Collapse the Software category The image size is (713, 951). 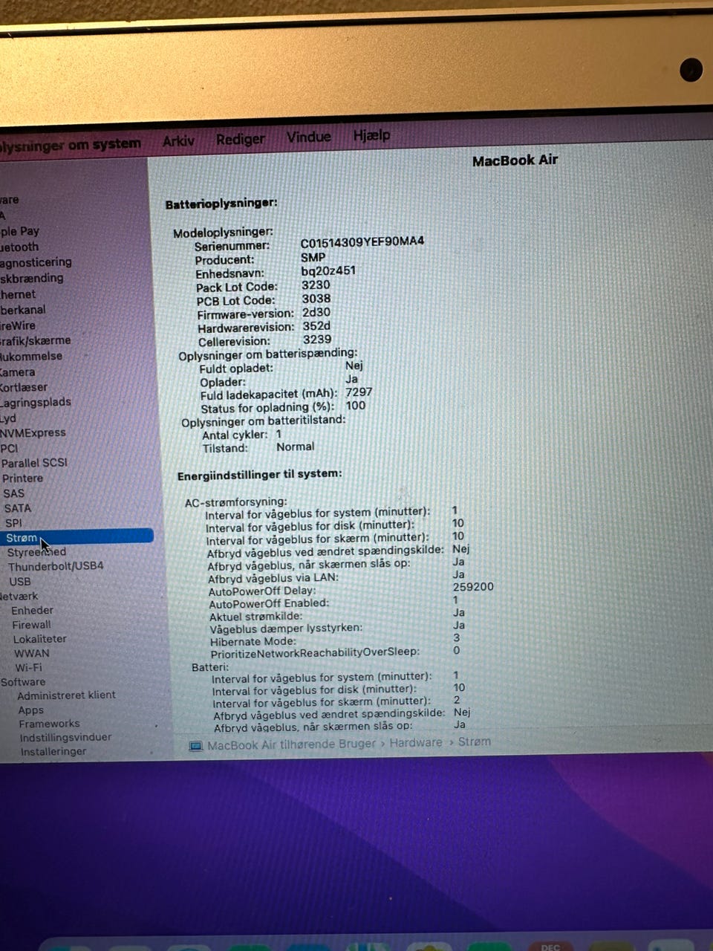point(22,682)
